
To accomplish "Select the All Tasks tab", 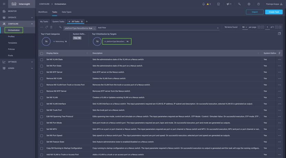I will point(75,21).
